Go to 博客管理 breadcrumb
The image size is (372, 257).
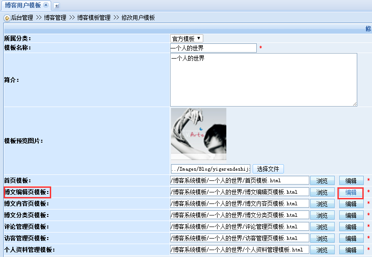[x=55, y=18]
